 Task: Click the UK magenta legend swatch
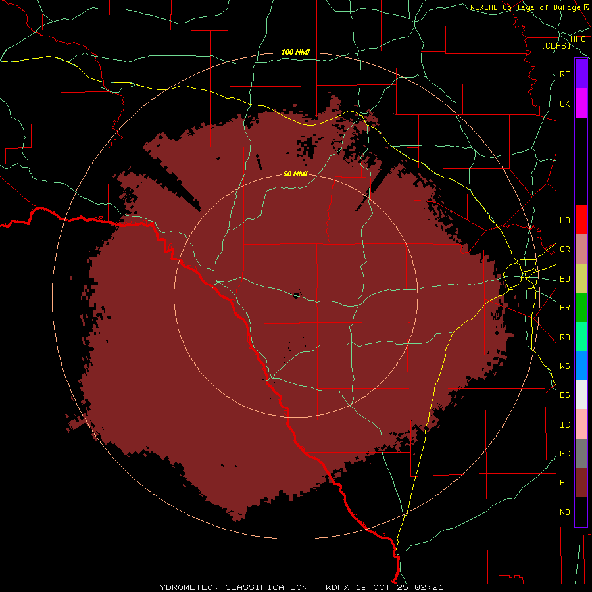[x=581, y=103]
